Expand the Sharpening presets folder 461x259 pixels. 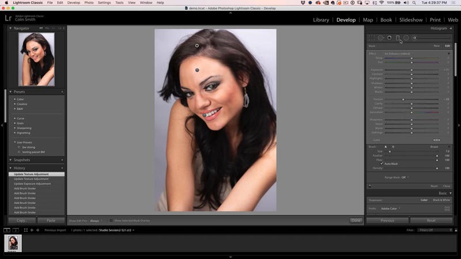(x=15, y=128)
